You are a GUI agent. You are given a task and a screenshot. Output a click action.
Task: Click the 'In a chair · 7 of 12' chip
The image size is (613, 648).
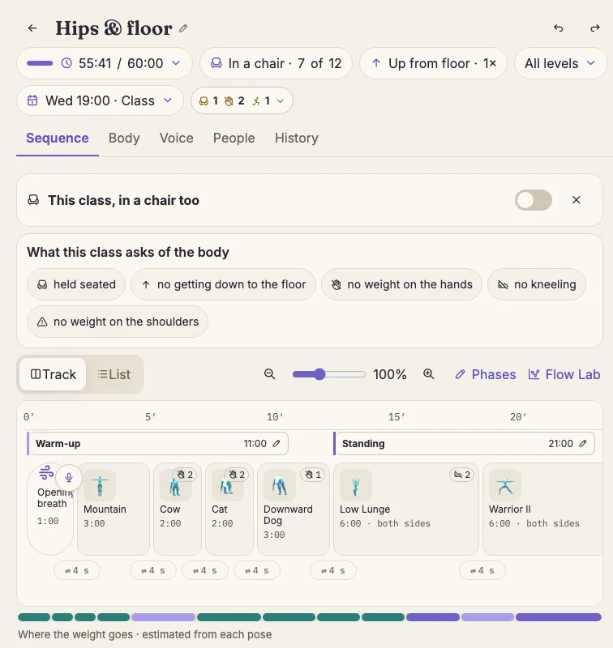276,63
